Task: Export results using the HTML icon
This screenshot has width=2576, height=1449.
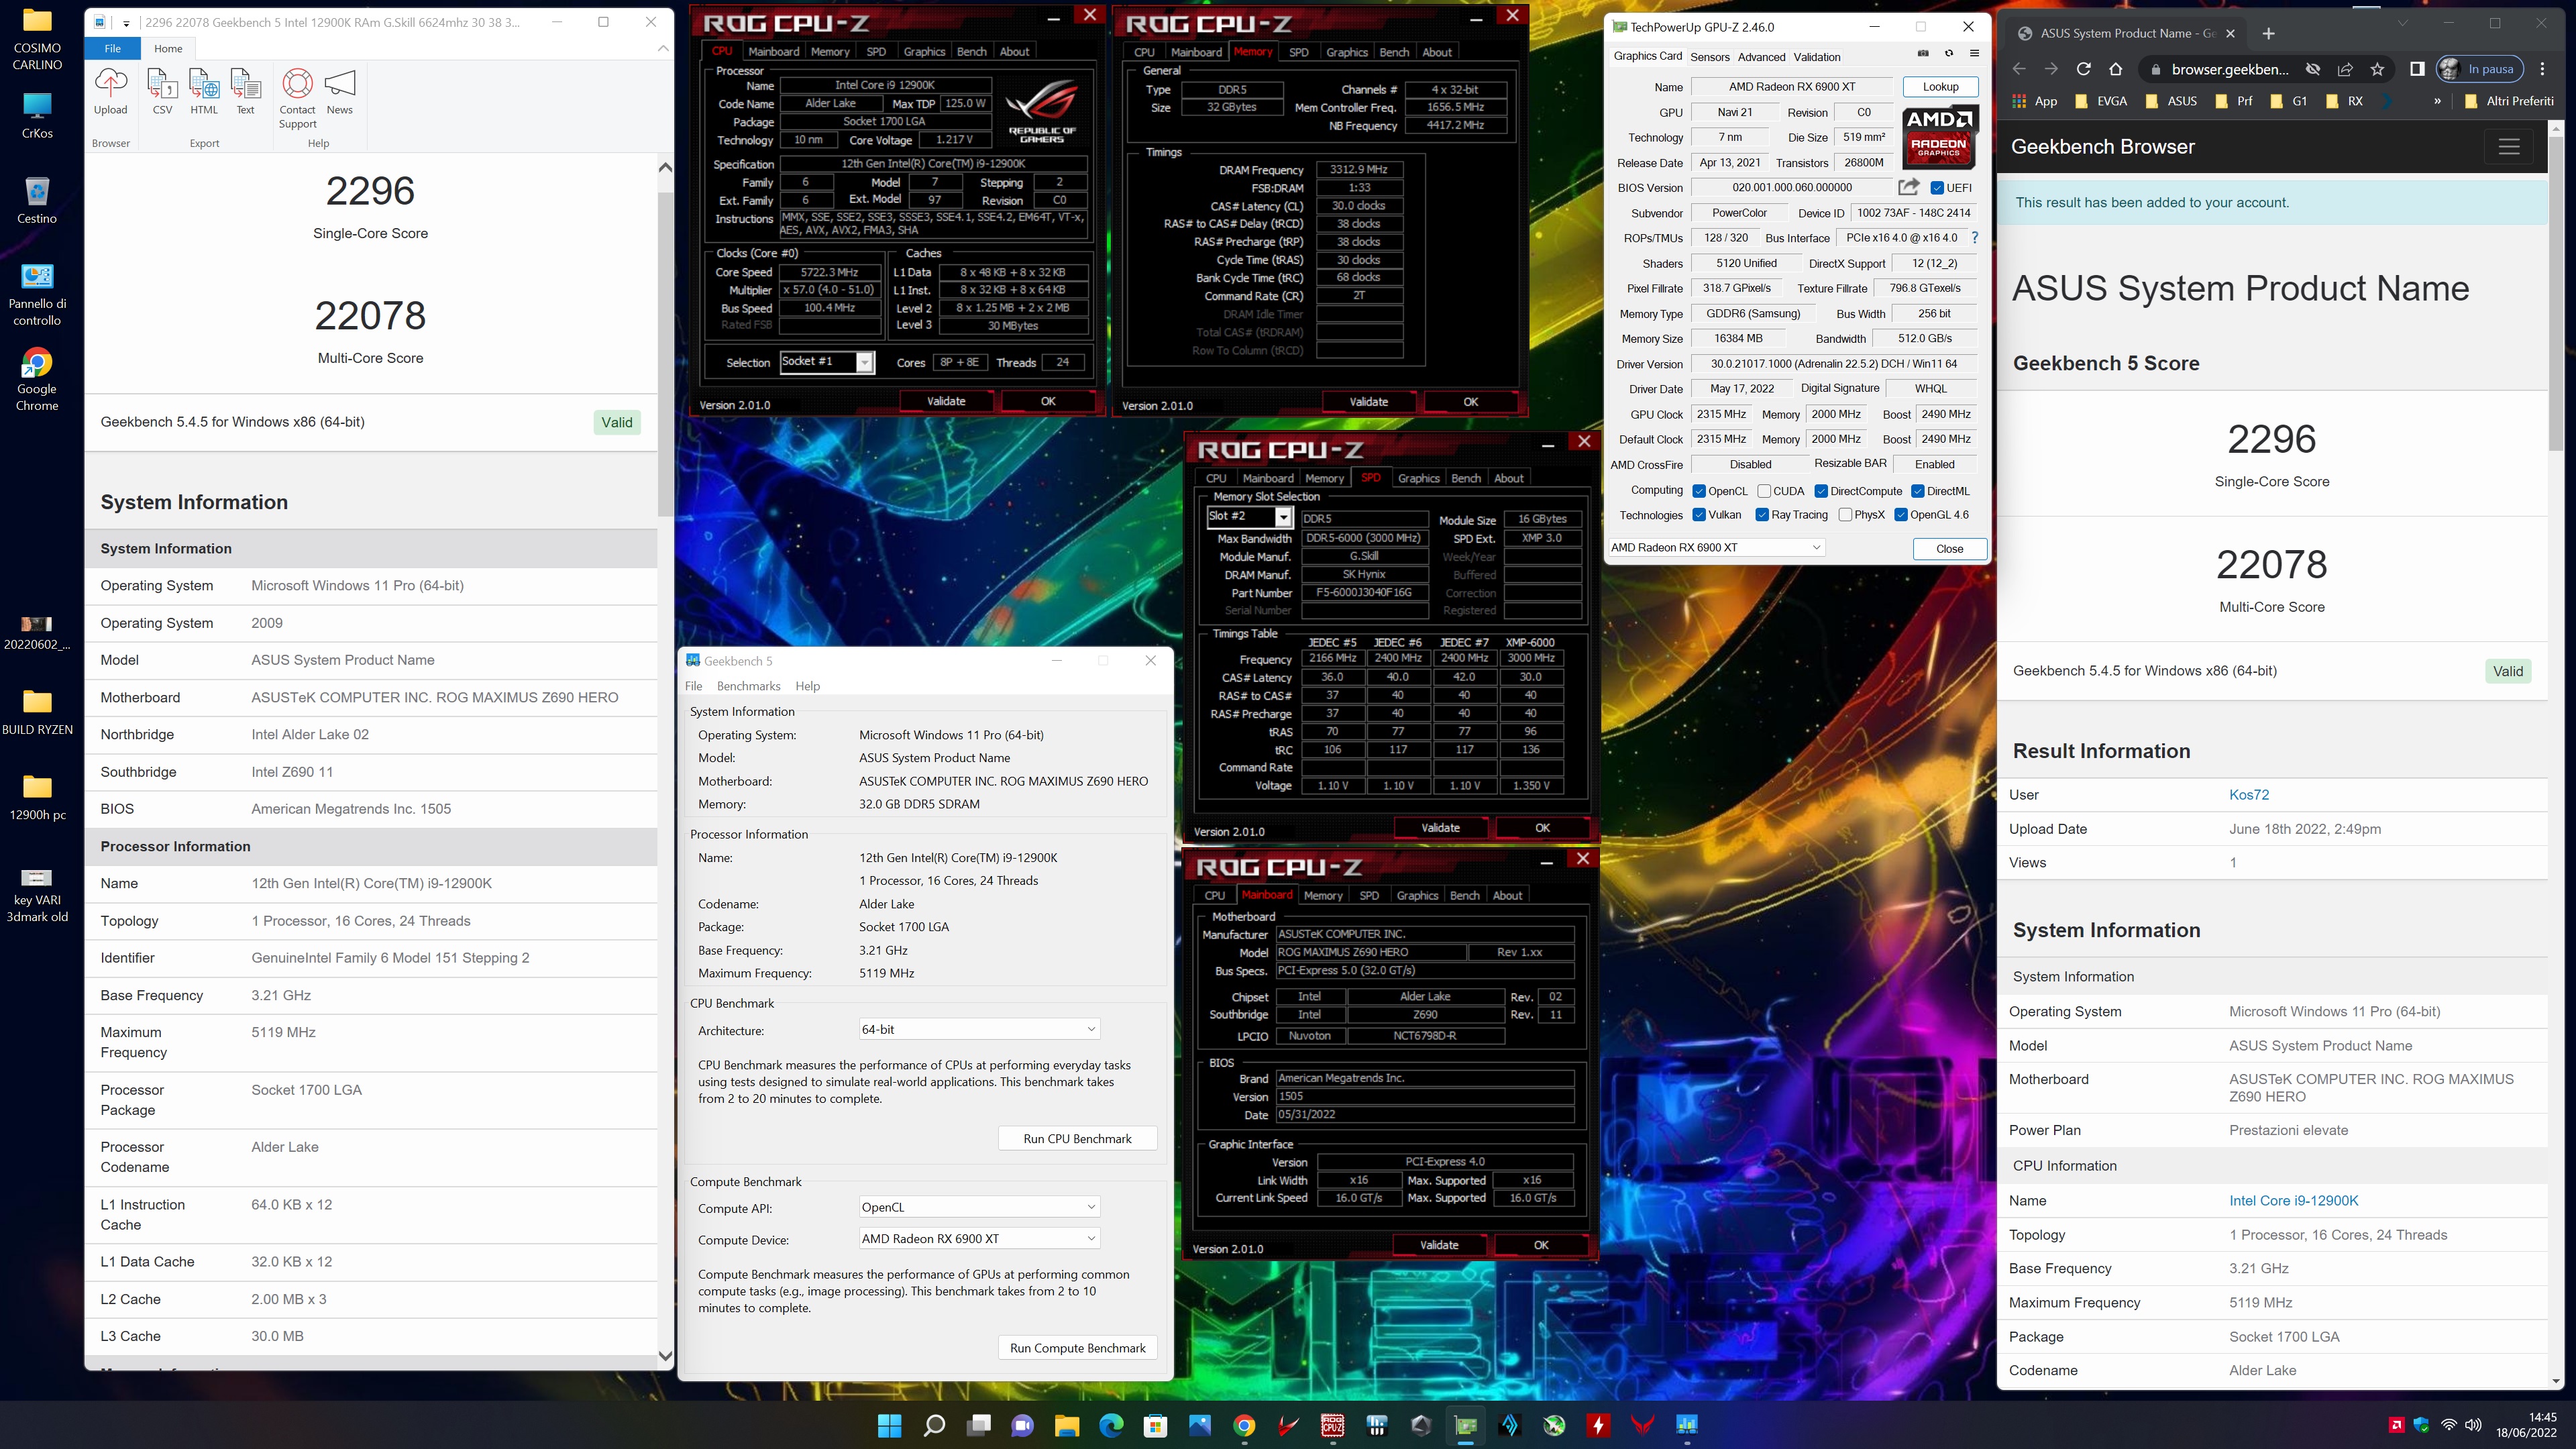Action: tap(204, 91)
